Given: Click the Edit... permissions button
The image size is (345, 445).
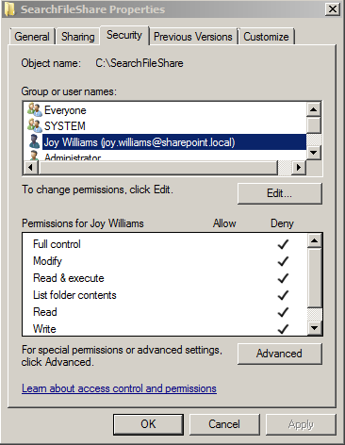Looking at the screenshot, I should click(x=280, y=193).
